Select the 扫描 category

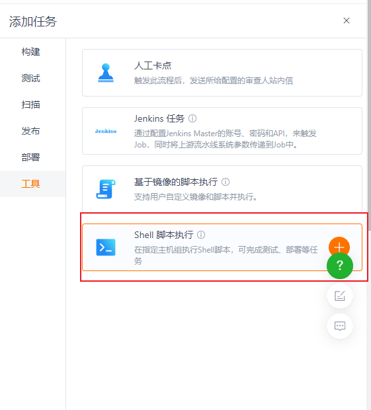tap(31, 104)
